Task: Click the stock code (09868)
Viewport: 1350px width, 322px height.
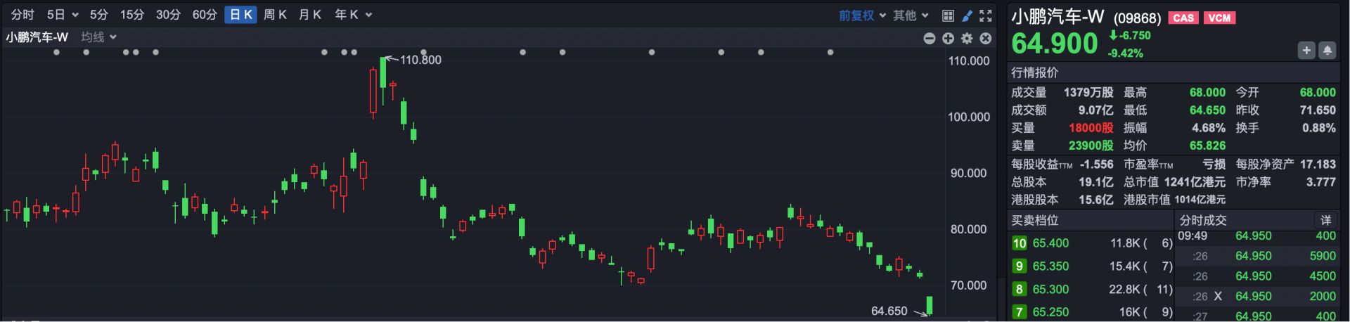Action: click(x=1137, y=18)
